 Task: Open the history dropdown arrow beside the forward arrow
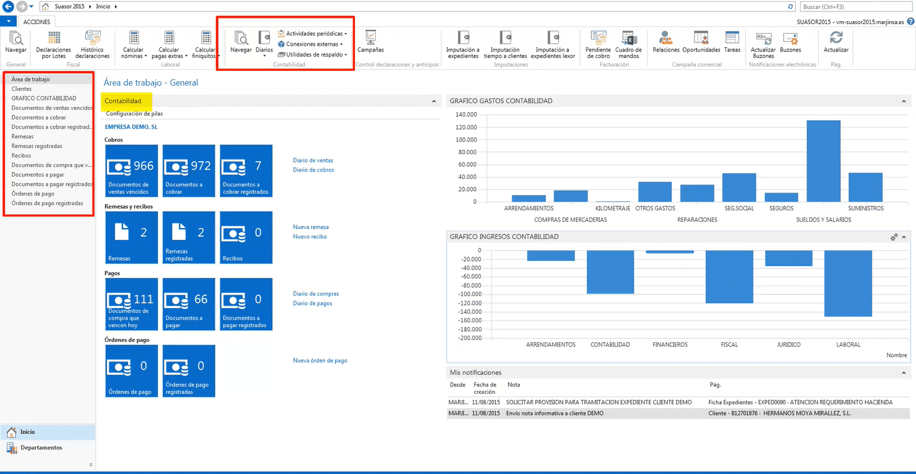tap(31, 7)
